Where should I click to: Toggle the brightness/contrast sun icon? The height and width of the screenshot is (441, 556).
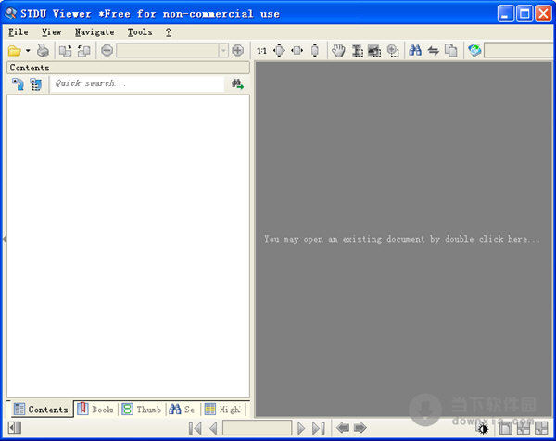482,428
